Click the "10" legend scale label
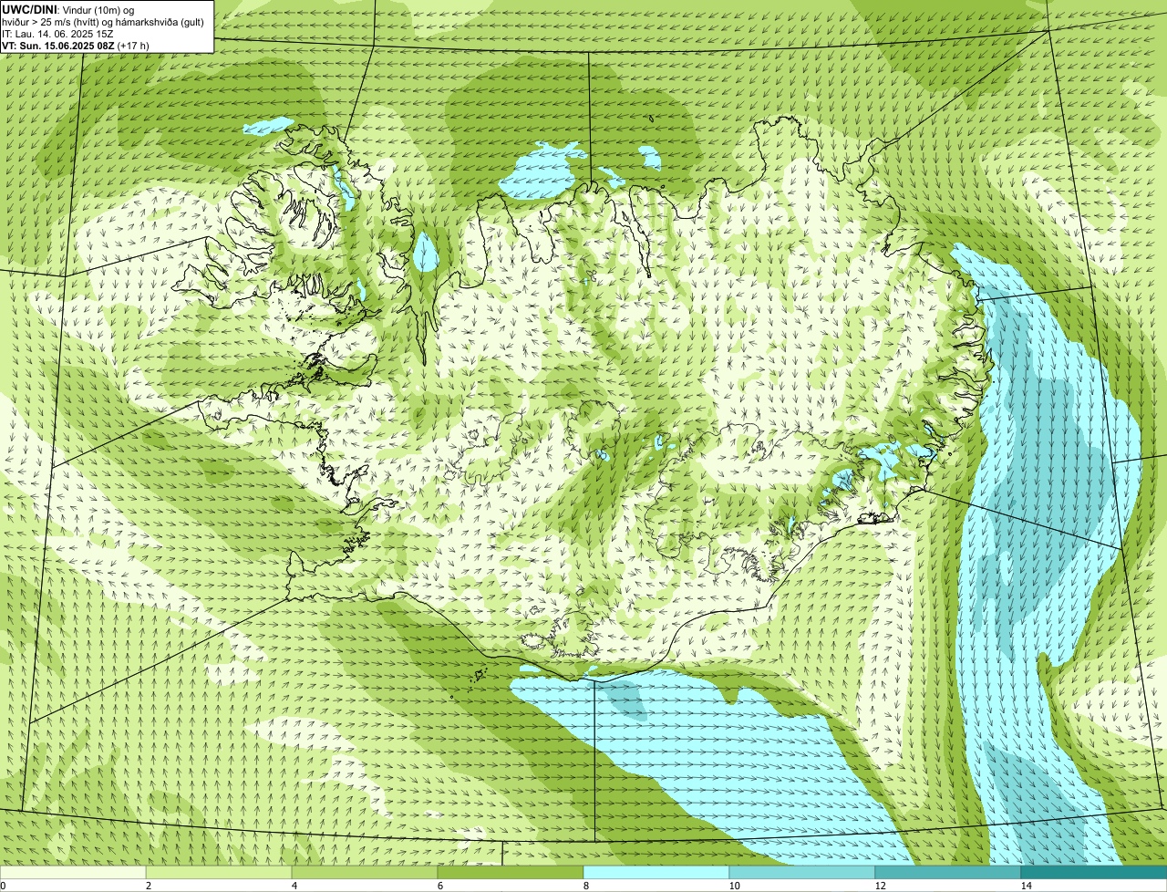Screen dimensions: 1167x892 click(x=734, y=886)
